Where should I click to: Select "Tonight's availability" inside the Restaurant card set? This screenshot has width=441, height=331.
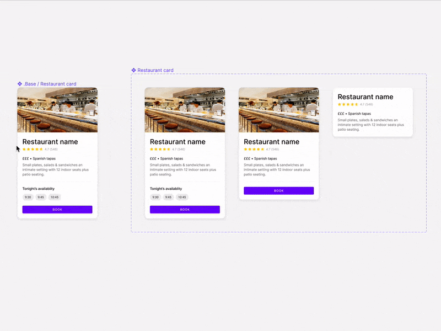click(166, 189)
